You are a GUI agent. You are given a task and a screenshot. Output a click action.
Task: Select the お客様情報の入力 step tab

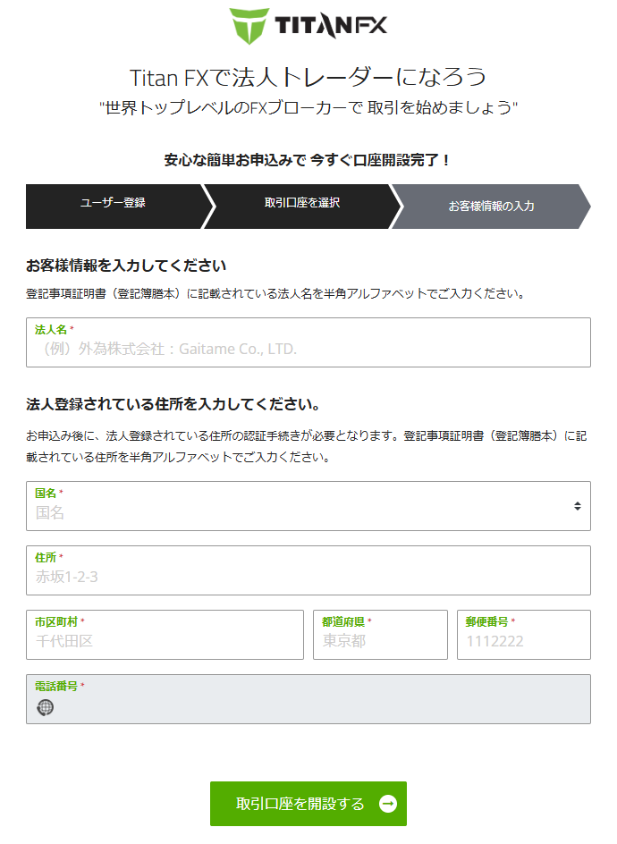tap(491, 207)
